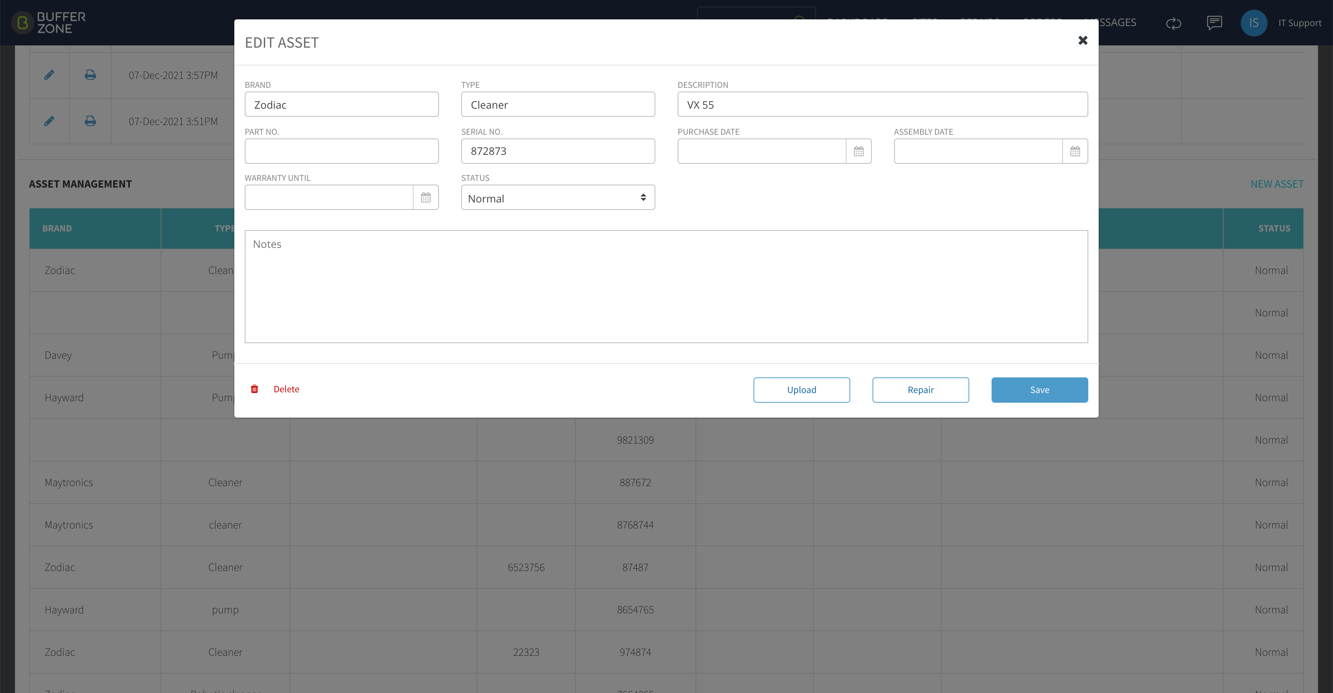Click the Upload button

click(x=802, y=390)
